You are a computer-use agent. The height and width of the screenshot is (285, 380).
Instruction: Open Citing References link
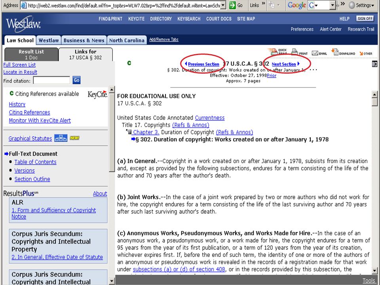click(x=29, y=112)
